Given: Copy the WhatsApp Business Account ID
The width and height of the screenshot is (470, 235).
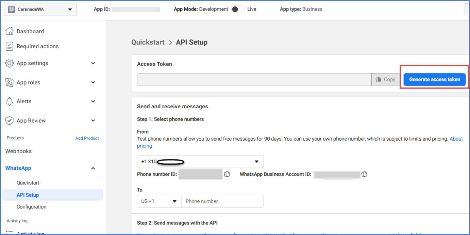Looking at the screenshot, I should coord(364,174).
